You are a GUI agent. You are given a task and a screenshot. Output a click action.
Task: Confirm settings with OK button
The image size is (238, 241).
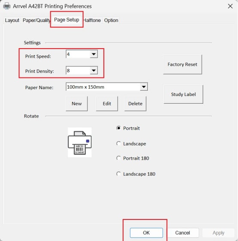(x=146, y=233)
